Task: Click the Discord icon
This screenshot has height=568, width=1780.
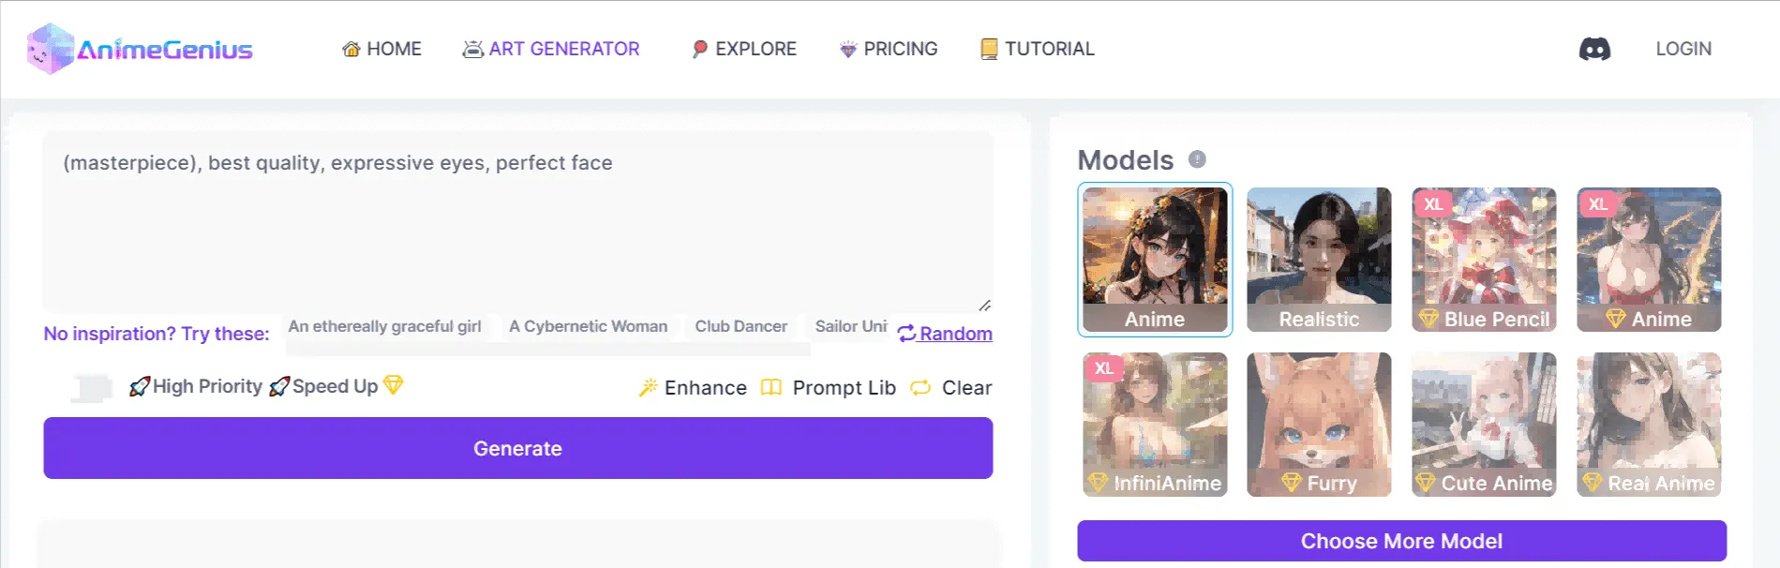Action: 1595,48
